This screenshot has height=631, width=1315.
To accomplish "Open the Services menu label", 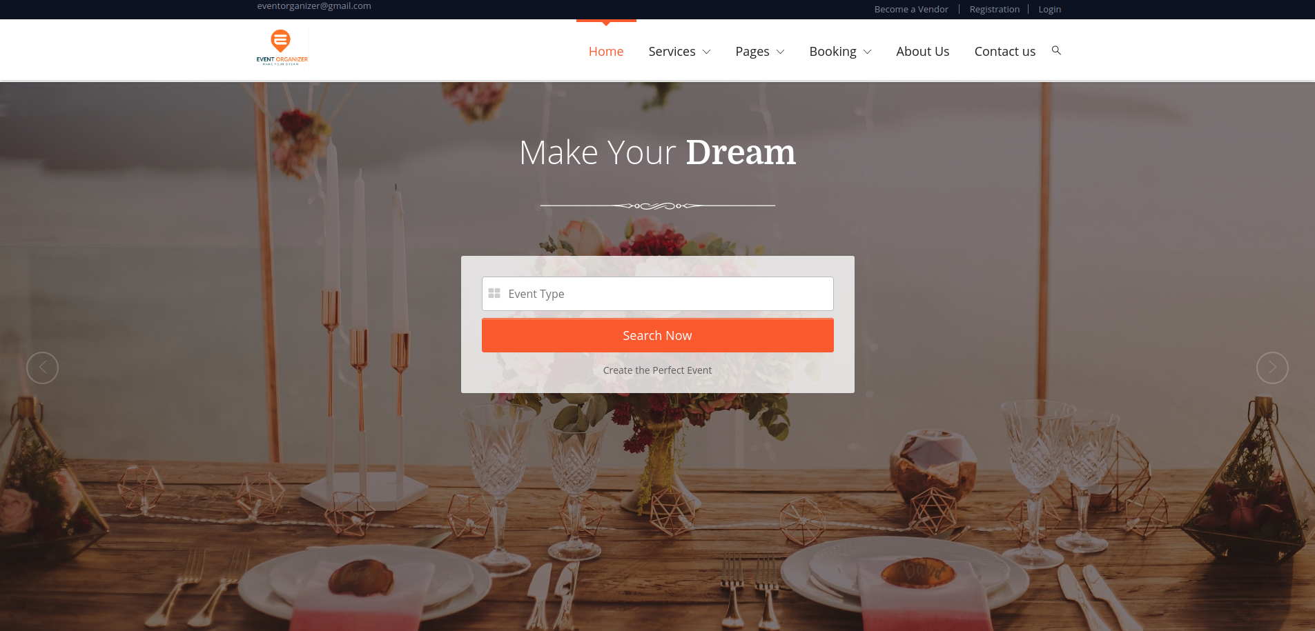I will 672,51.
